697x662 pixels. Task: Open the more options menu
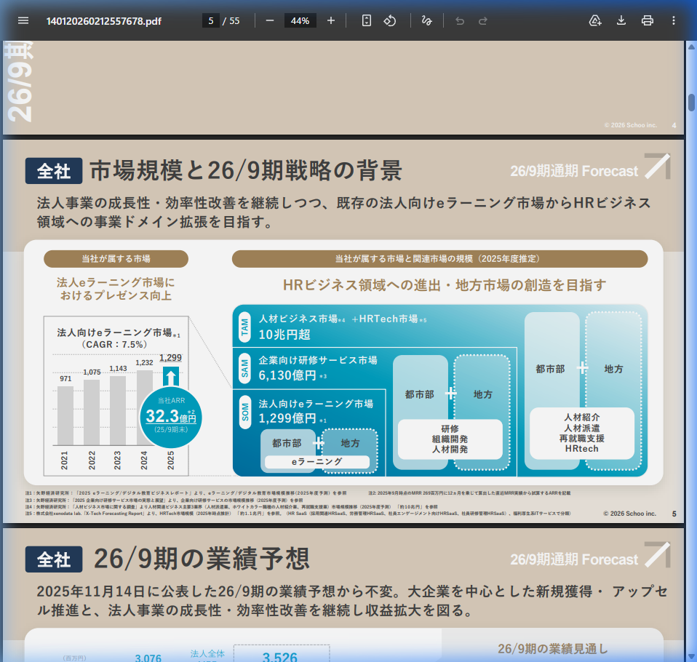673,20
